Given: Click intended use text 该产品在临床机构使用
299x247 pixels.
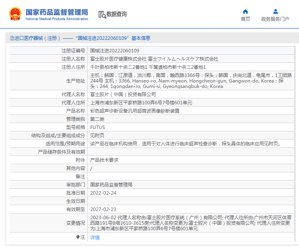Looking at the screenshot, I should tap(186, 143).
